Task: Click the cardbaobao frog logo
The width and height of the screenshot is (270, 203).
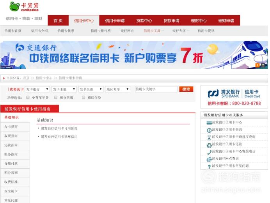Action: click(x=24, y=7)
